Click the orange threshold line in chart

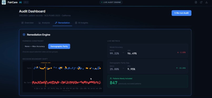[46, 75]
